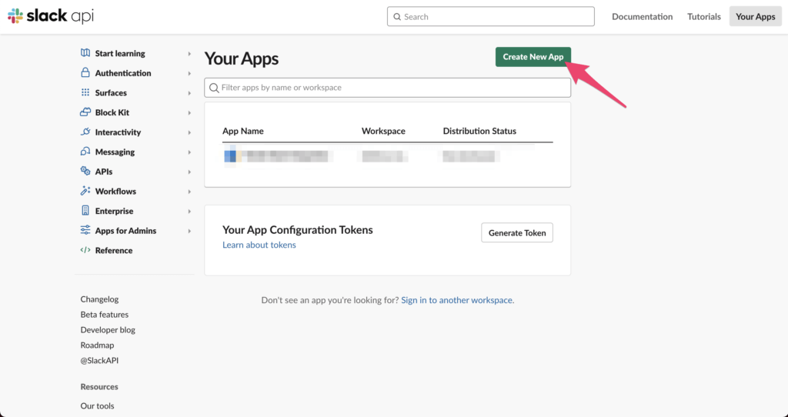Screen dimensions: 788x417
Task: Open the Learn about tokens link
Action: [x=259, y=245]
